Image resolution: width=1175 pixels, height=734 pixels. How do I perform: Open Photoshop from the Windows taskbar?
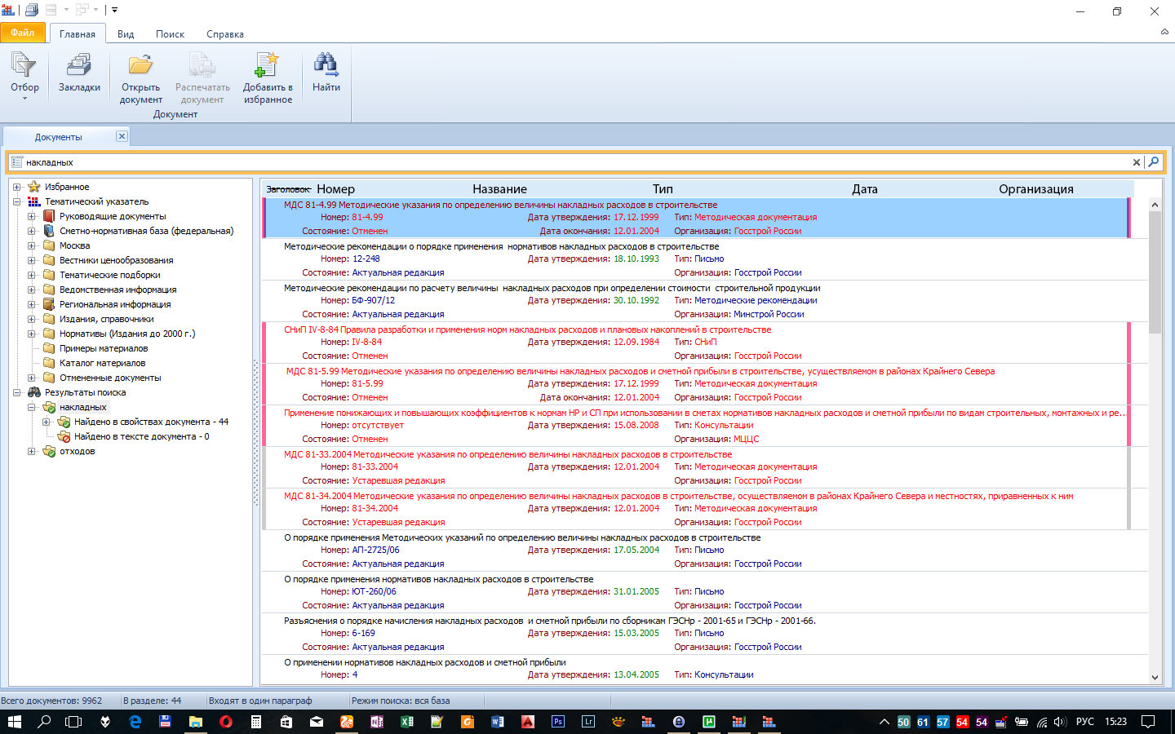click(558, 722)
